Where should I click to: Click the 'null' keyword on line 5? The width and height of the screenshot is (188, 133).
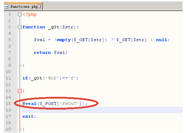(161, 40)
